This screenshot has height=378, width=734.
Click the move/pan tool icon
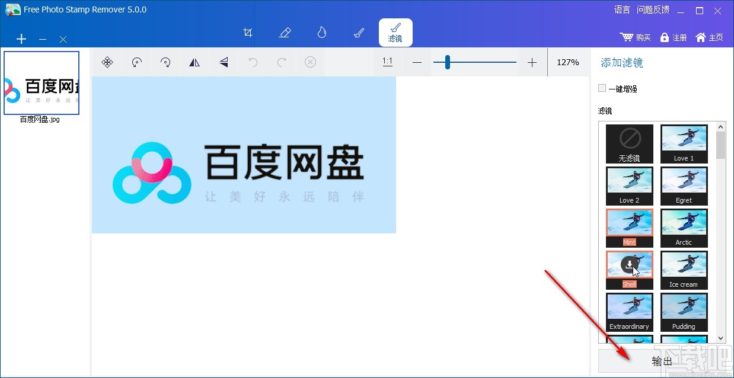(x=107, y=62)
